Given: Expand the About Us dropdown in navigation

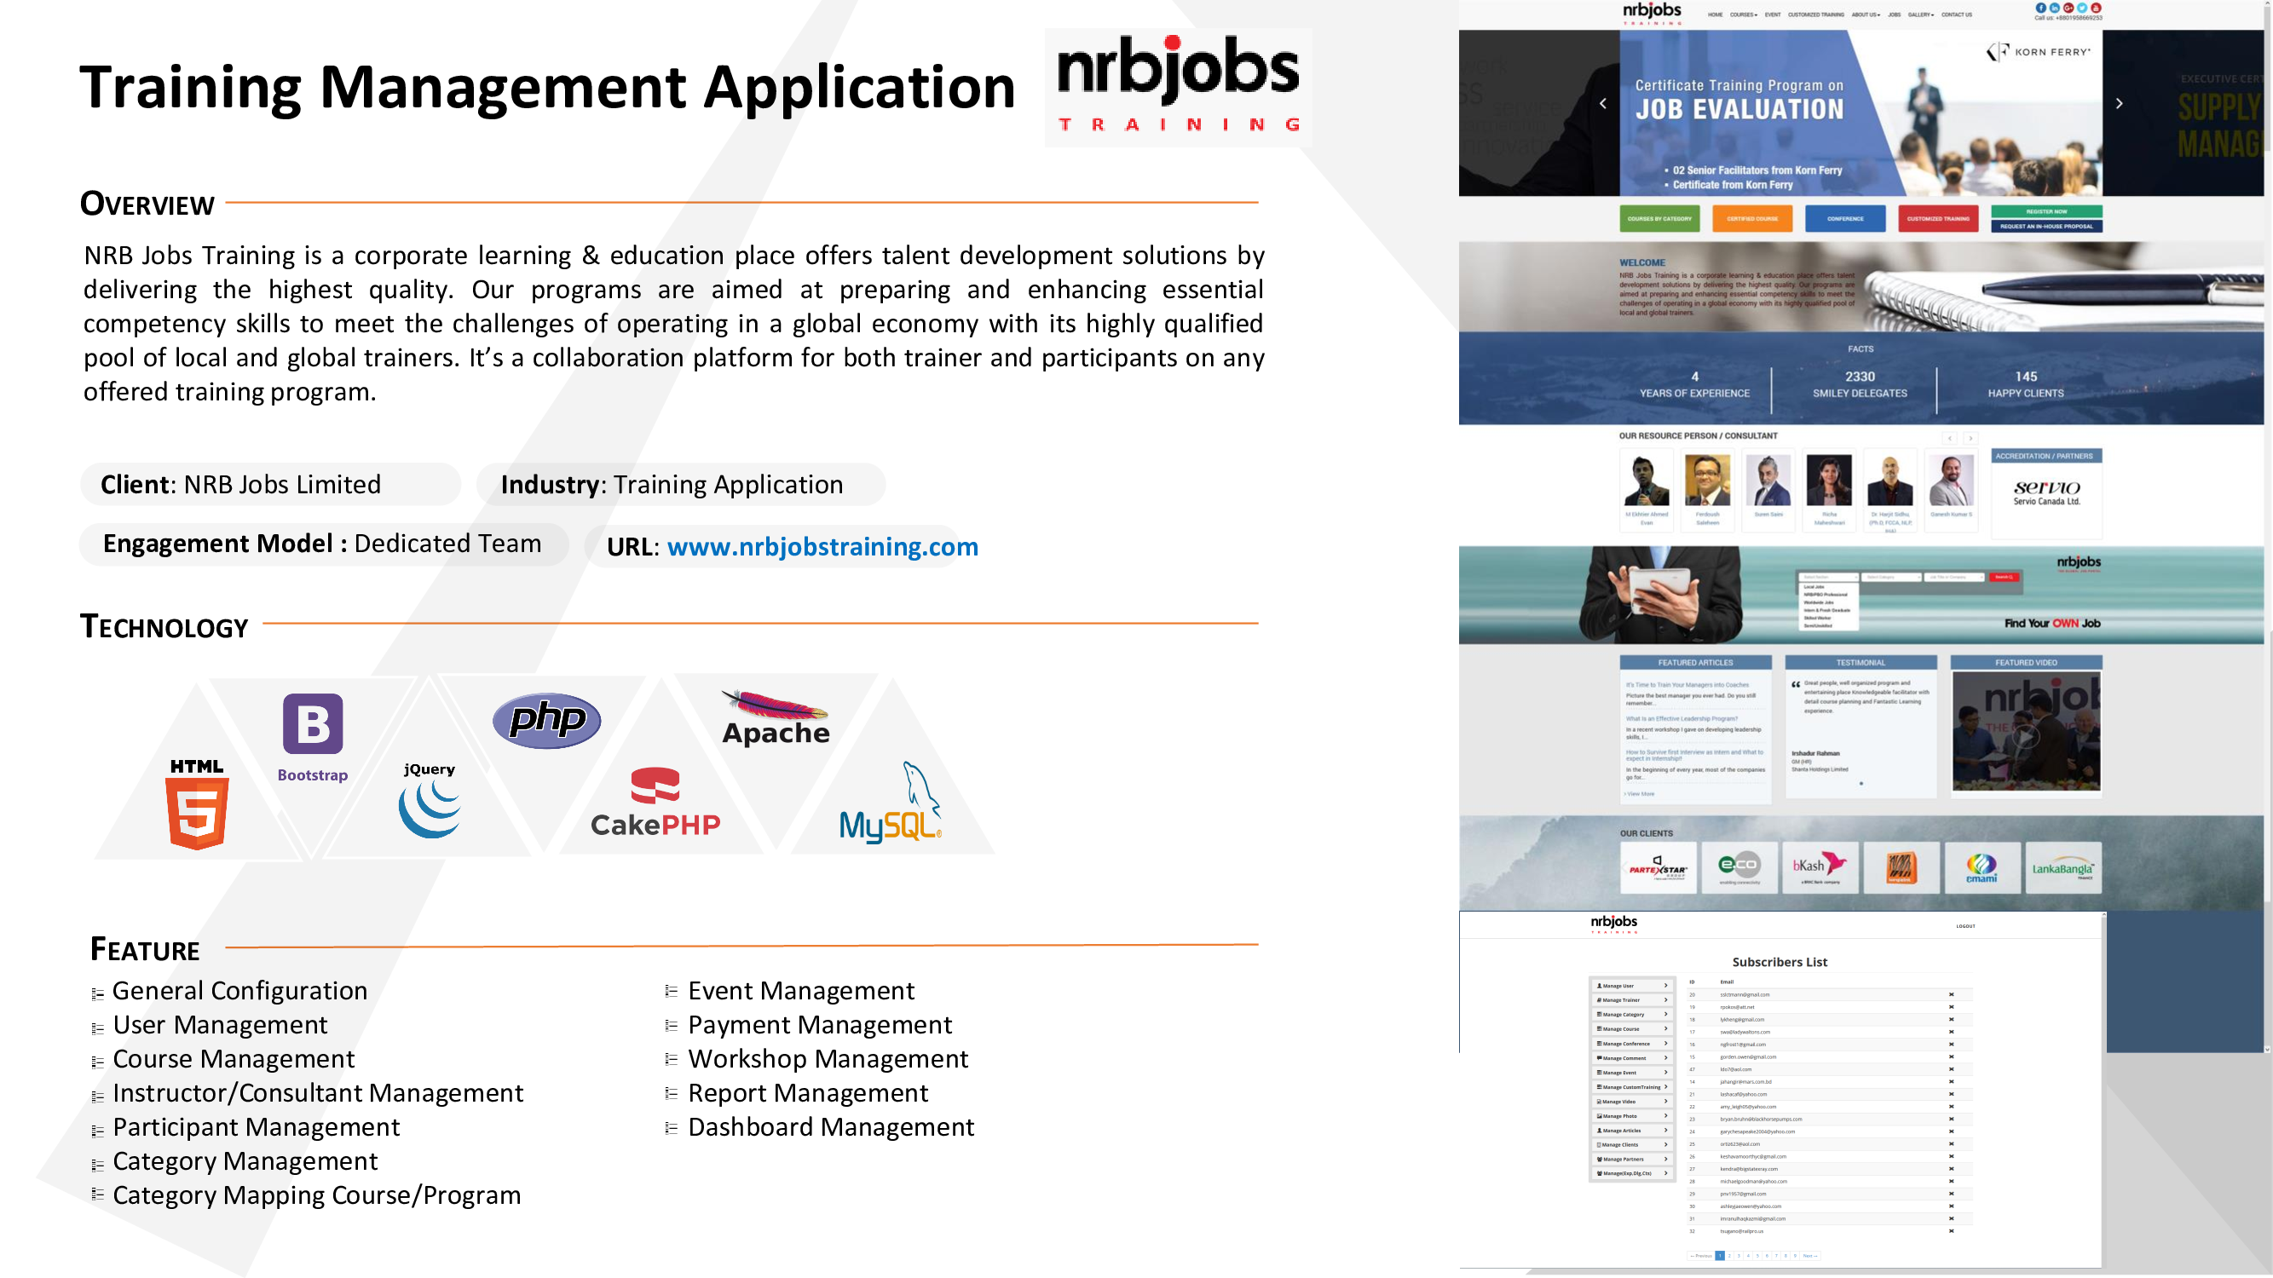Looking at the screenshot, I should pos(1866,15).
